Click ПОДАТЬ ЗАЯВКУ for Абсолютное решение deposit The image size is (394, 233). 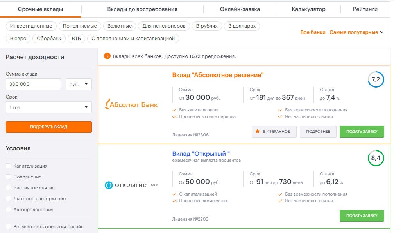tap(362, 132)
